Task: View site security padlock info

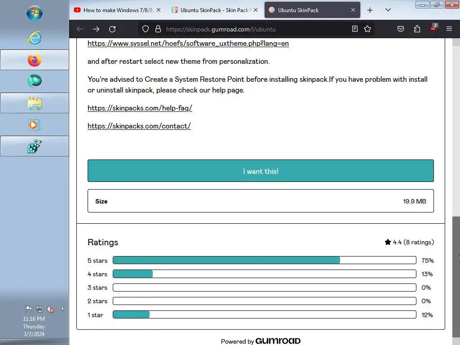Action: click(158, 29)
